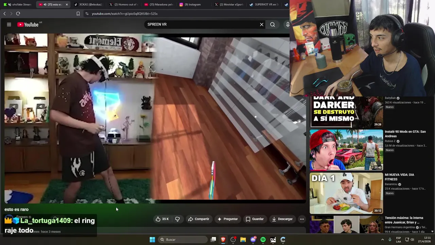This screenshot has height=245, width=435.
Task: Go to the YouTube home logo
Action: point(28,24)
